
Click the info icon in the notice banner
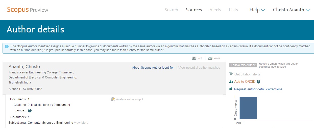click(x=7, y=47)
